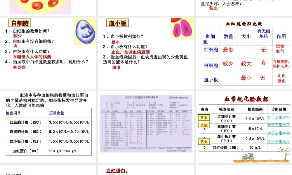Open the 少于正常水平 link beside 90 g/L

[278, 141]
